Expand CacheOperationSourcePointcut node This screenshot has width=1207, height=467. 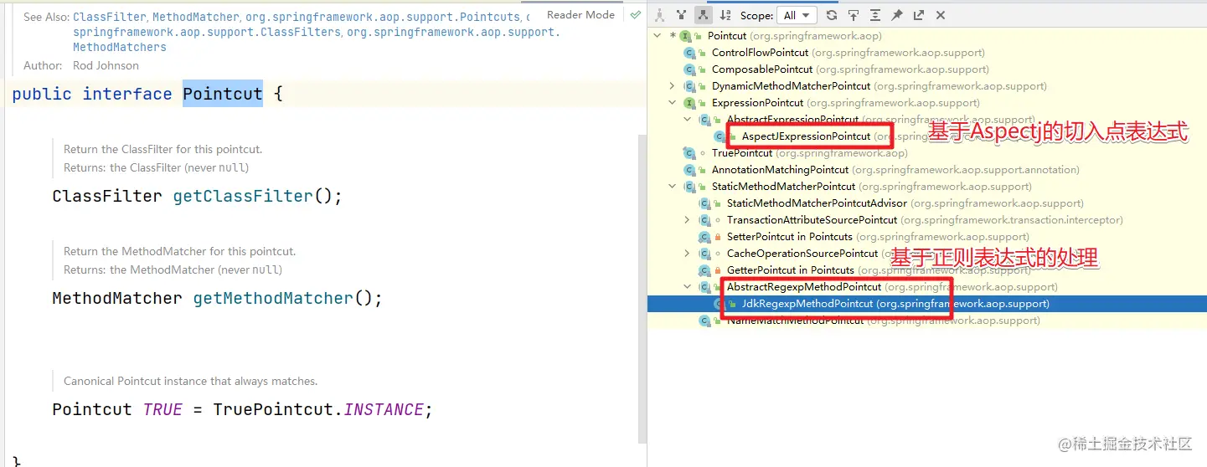click(688, 254)
